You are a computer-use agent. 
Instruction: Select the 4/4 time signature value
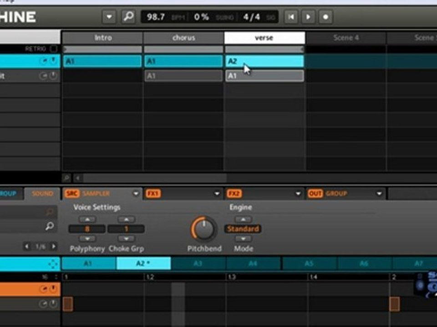(x=251, y=17)
